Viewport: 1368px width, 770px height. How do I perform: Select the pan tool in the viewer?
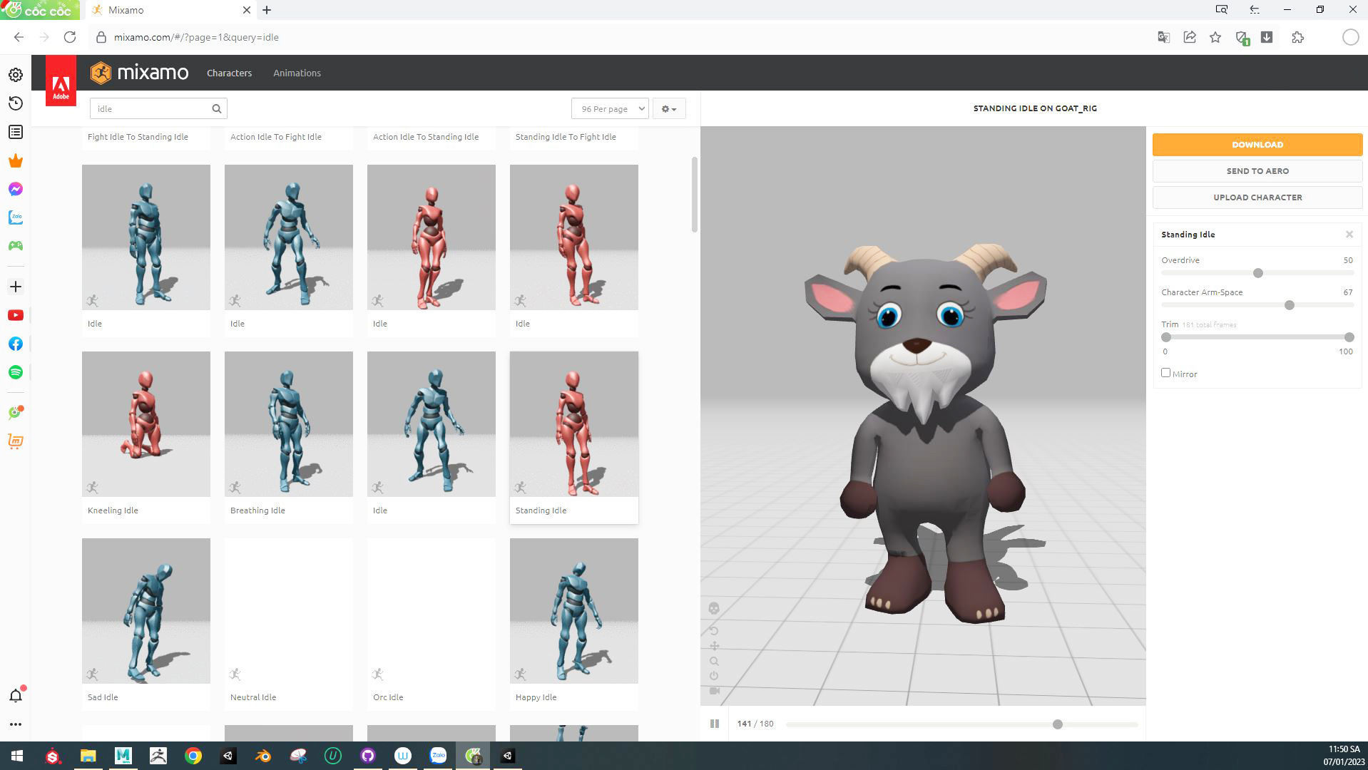point(714,646)
